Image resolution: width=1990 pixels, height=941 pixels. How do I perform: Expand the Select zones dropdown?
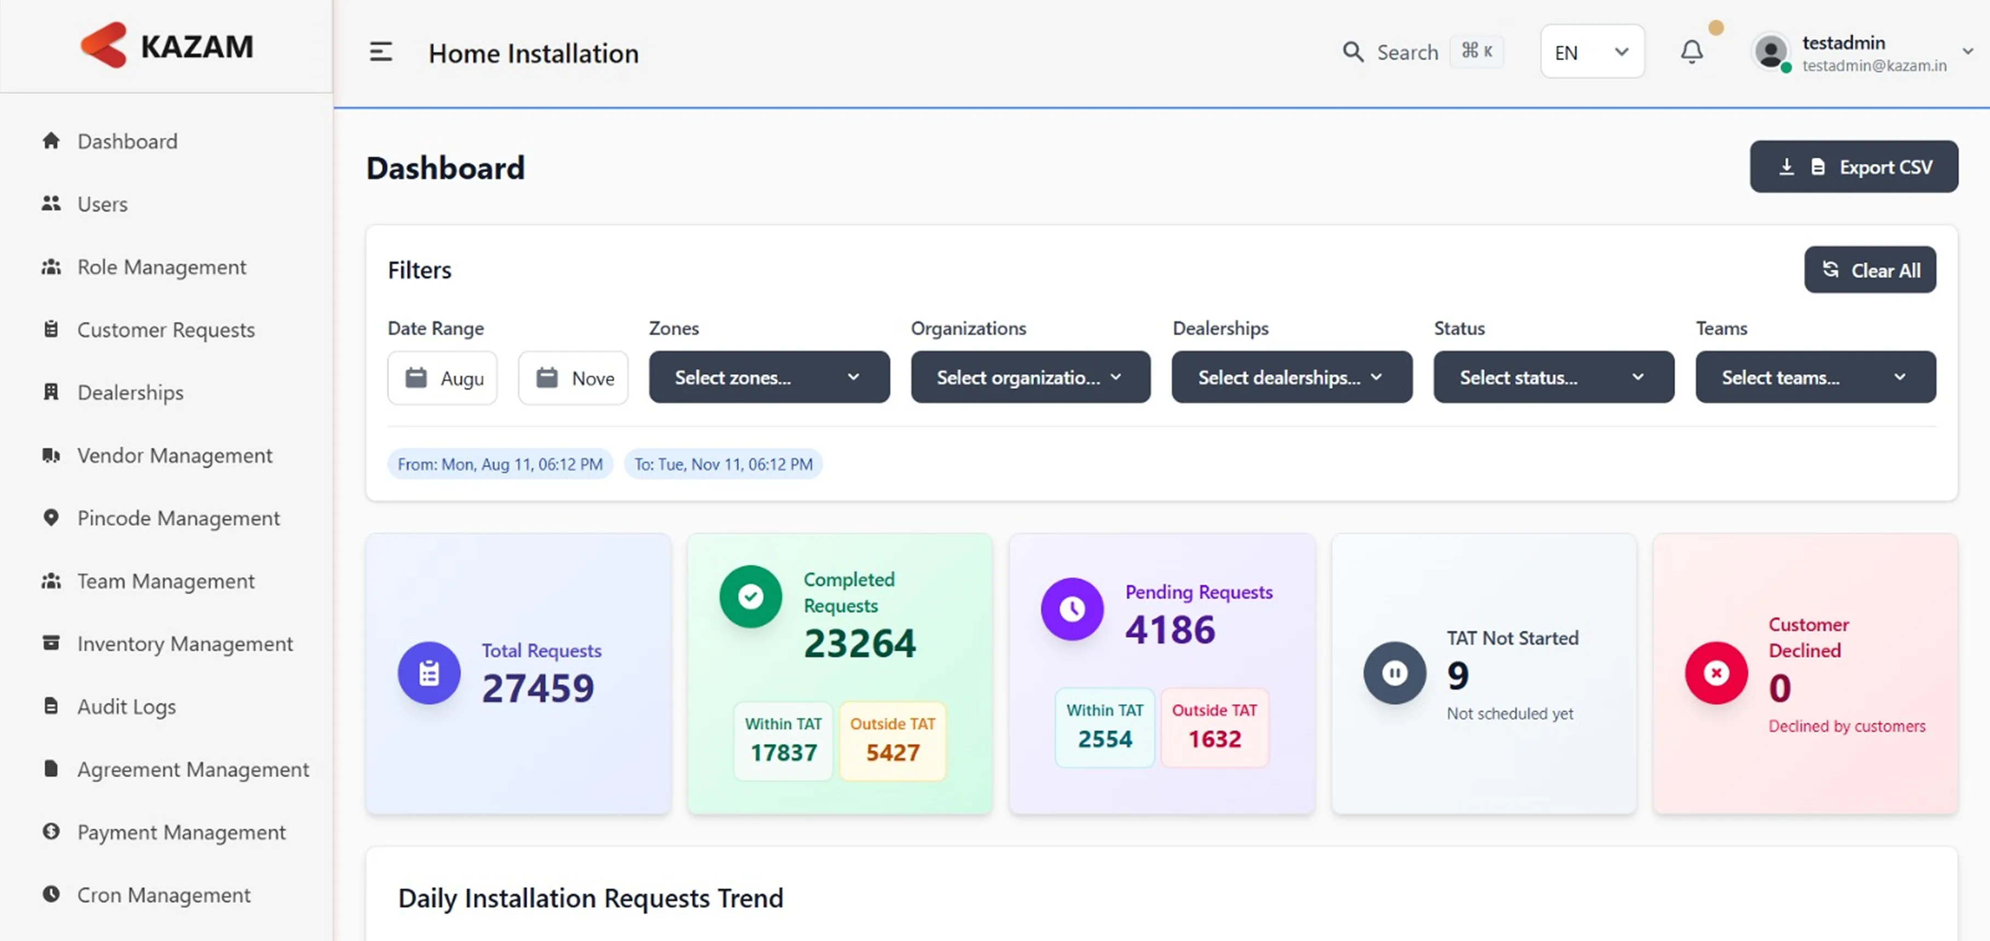(x=768, y=377)
